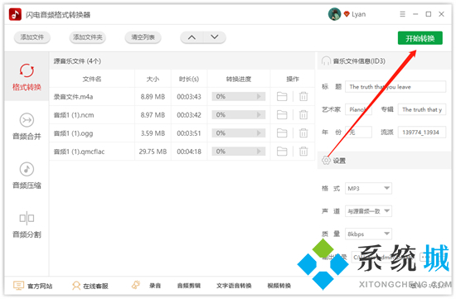Click the 大小 column header
This screenshot has width=456, height=299.
tap(153, 79)
